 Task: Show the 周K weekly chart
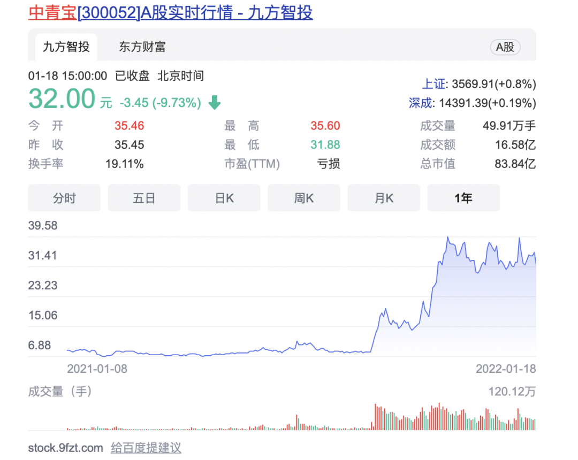304,198
